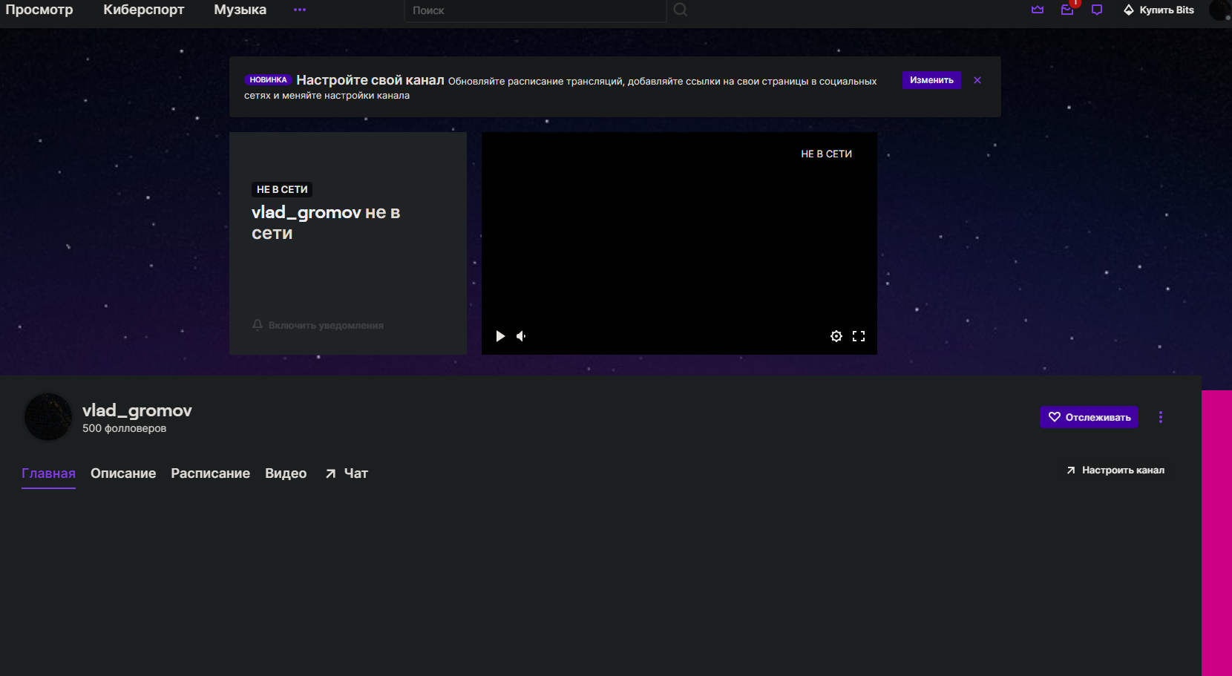Open channel options vertical dots menu

1161,417
